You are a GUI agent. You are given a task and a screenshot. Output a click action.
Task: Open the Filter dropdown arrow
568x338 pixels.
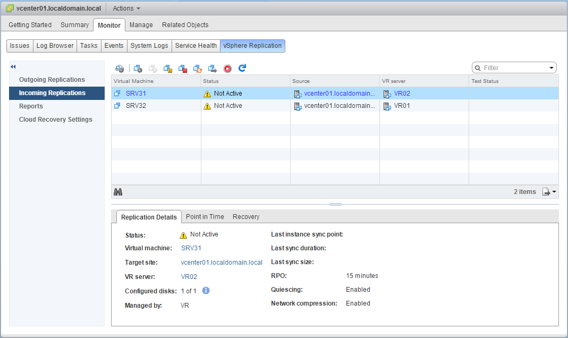(551, 67)
